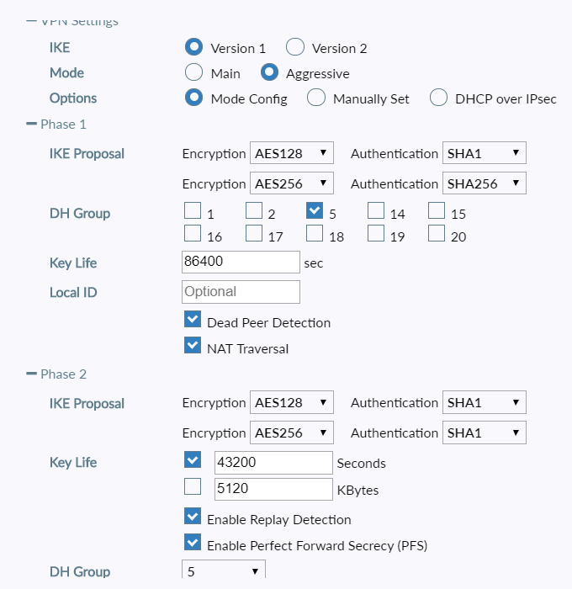Select DHCP over IPsec option
This screenshot has height=589, width=572.
click(438, 98)
